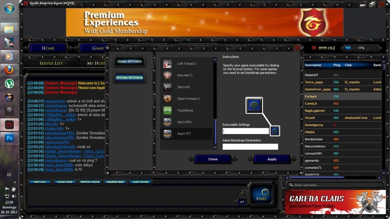390x219 pixels.
Task: Click the send message arrow icon
Action: pos(242,202)
